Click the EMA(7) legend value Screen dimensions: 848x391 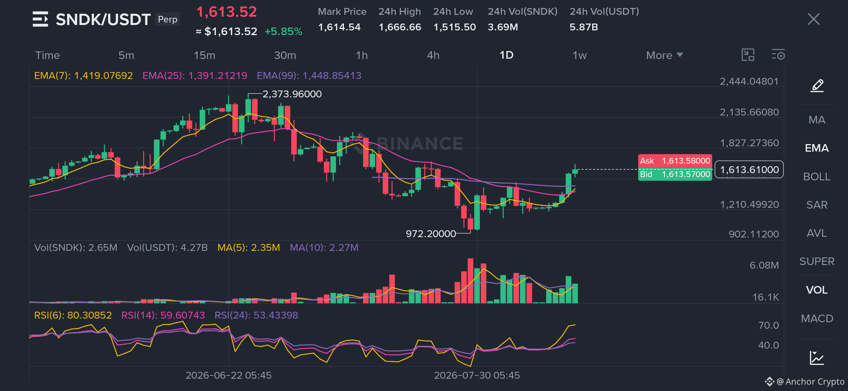click(83, 75)
